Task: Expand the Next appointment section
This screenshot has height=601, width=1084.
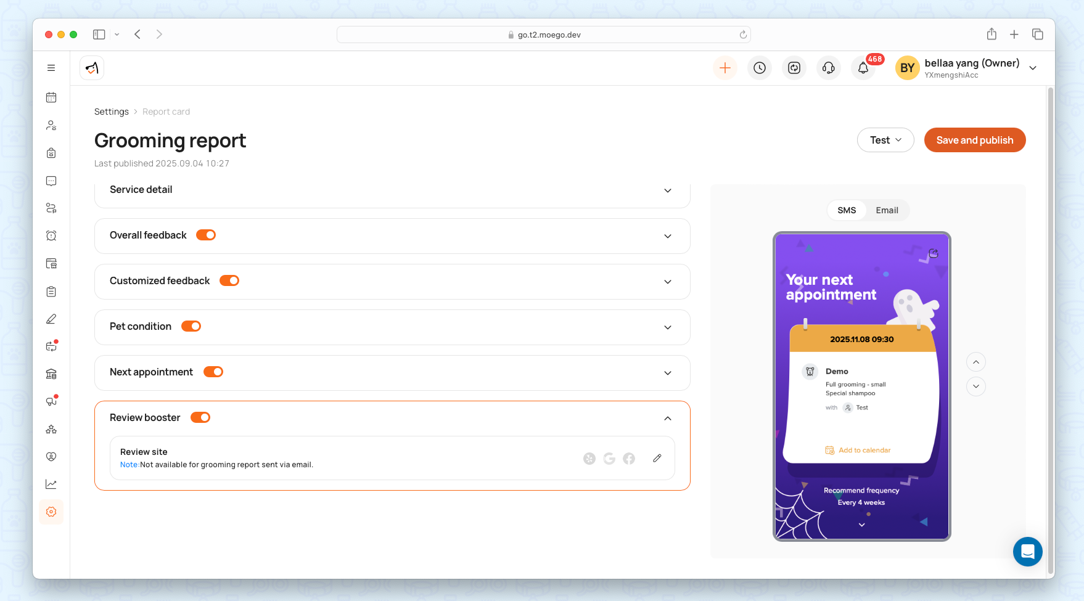Action: (668, 373)
